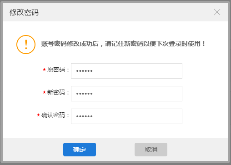Focus the 新密码 input field

click(126, 94)
